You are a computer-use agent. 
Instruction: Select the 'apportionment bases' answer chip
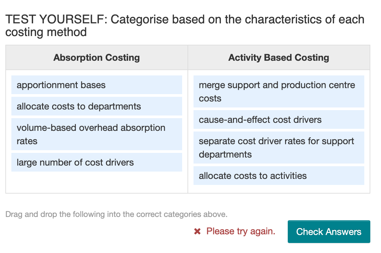point(97,85)
